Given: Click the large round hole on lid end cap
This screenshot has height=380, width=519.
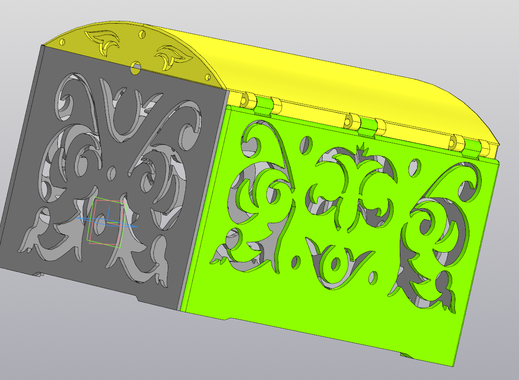Looking at the screenshot, I should coord(136,68).
